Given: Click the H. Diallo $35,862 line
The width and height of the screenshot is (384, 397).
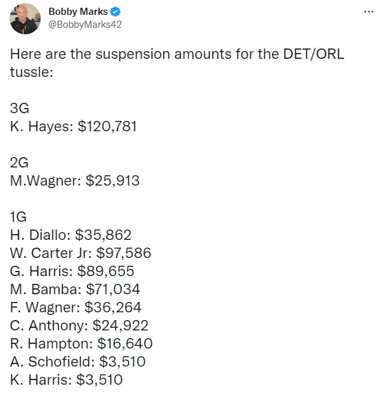Looking at the screenshot, I should click(x=70, y=235).
